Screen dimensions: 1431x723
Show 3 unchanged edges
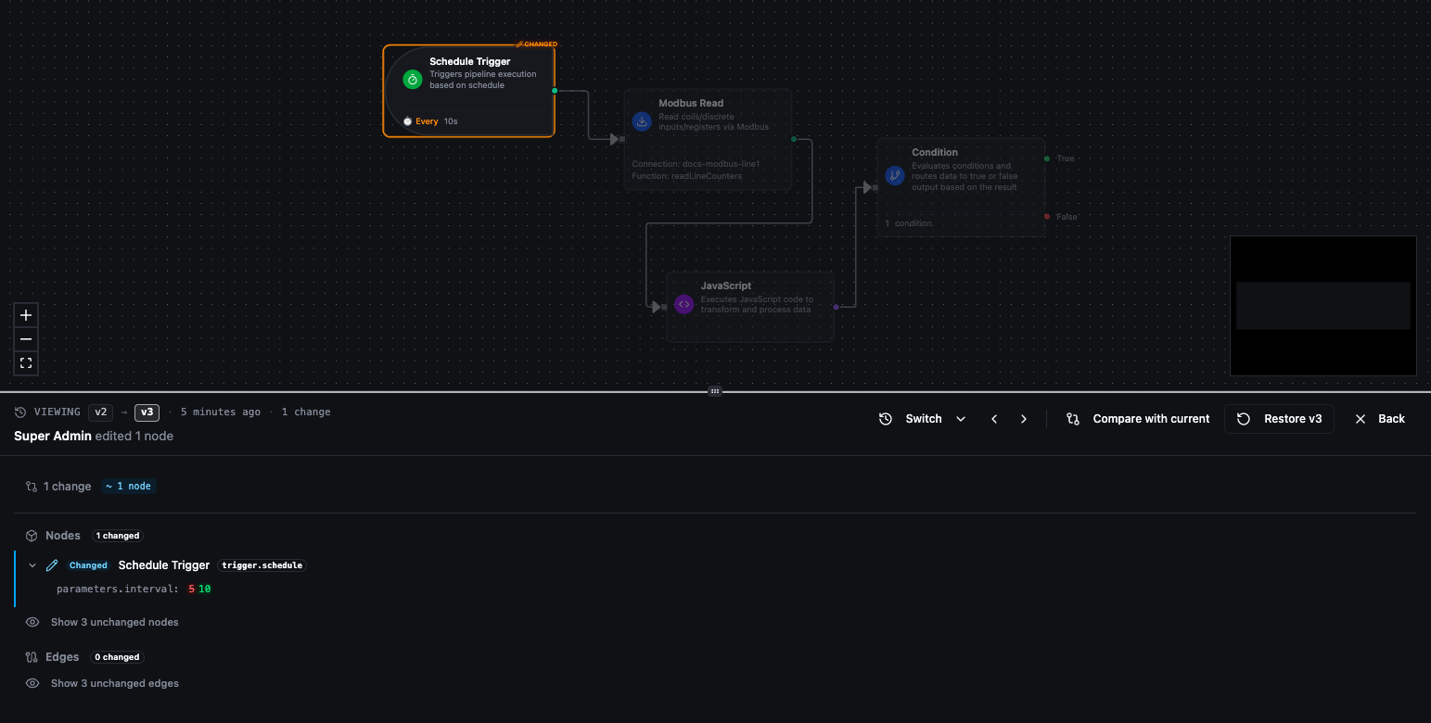click(103, 683)
